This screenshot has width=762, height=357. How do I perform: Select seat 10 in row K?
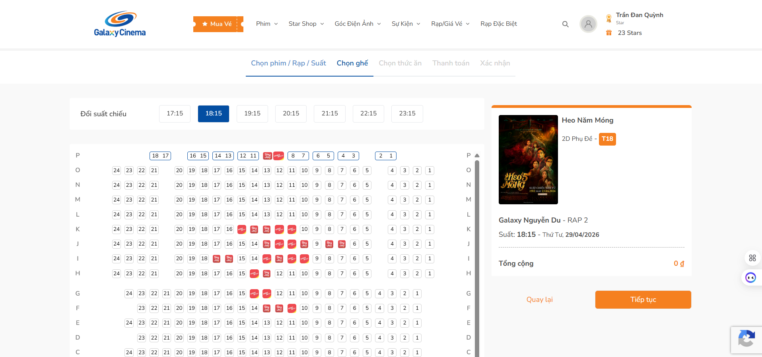click(305, 229)
